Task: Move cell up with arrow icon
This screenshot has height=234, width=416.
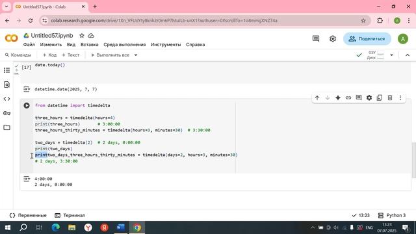Action: click(317, 98)
